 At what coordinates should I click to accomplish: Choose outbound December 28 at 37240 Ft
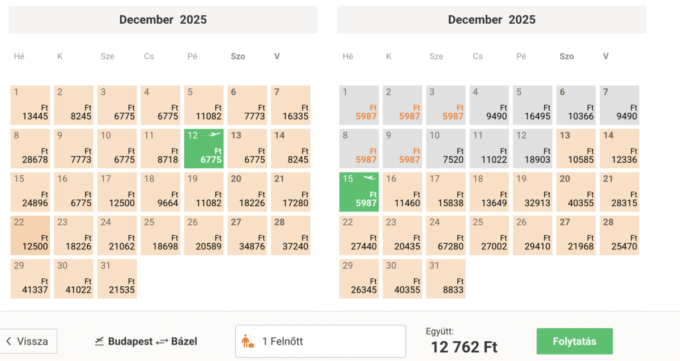click(291, 235)
